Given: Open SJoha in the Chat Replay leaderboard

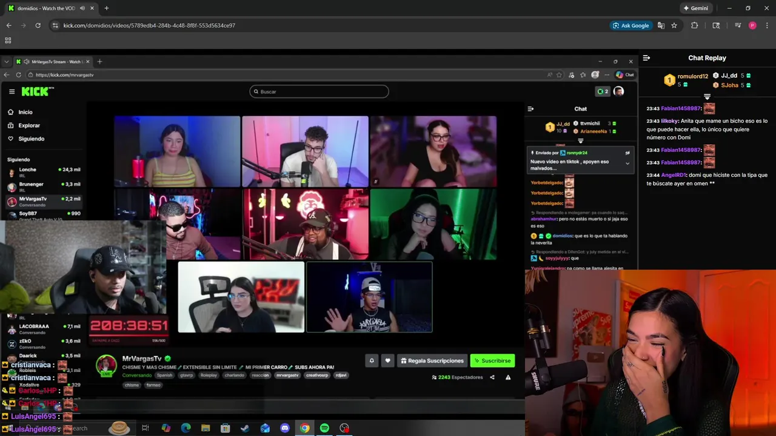Looking at the screenshot, I should (730, 85).
